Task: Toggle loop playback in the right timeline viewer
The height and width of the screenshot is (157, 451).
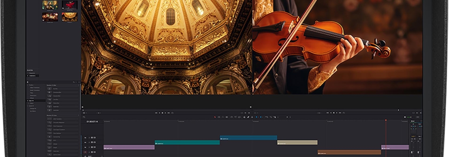Action: pos(344,113)
